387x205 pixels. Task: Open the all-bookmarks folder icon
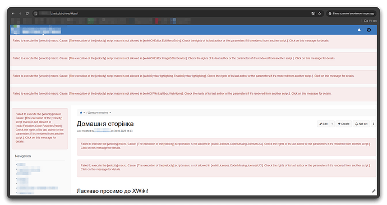(366, 21)
